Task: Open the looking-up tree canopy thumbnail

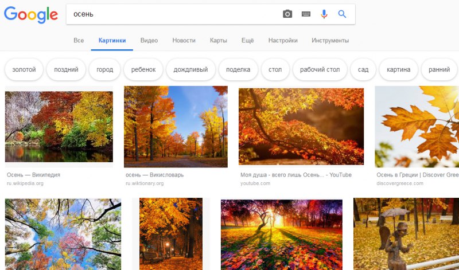Action: coord(63,234)
